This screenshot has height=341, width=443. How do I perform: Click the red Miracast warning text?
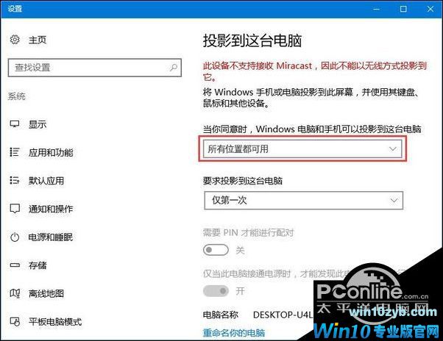pos(315,71)
